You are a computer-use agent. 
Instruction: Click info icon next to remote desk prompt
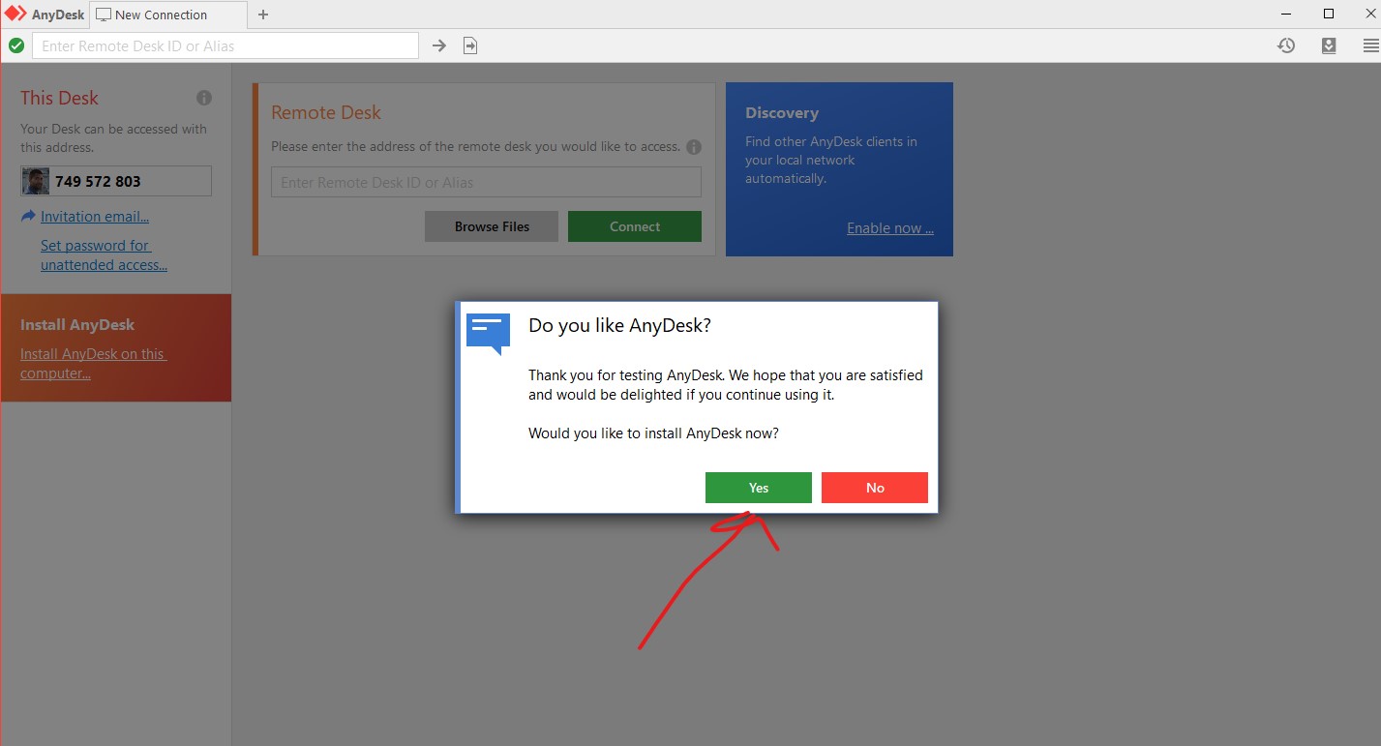[x=693, y=148]
